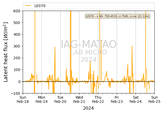The width and height of the screenshot is (163, 113).
Task: Click the y-axis tick label −100
Action: [x=16, y=93]
